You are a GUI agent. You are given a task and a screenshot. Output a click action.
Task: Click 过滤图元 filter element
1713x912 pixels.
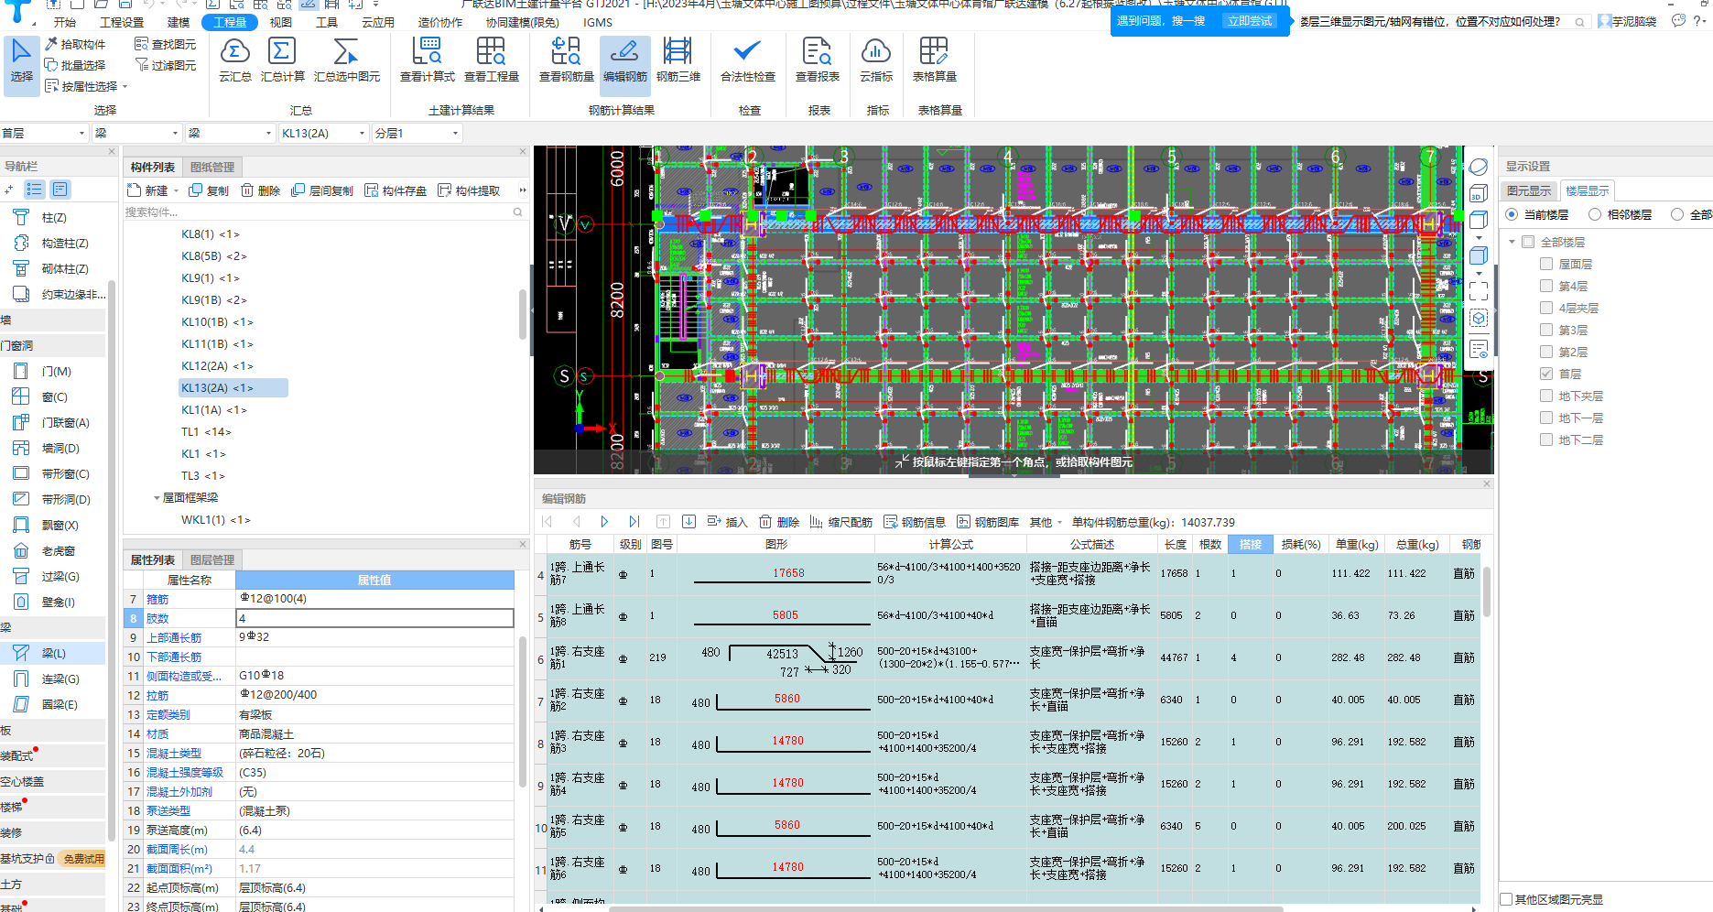pyautogui.click(x=166, y=65)
